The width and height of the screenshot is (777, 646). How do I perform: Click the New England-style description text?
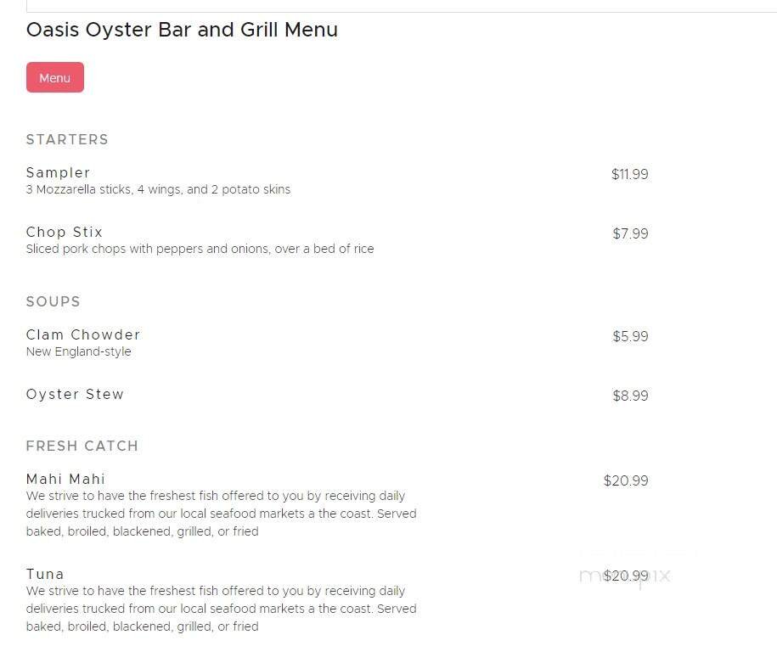tap(78, 351)
